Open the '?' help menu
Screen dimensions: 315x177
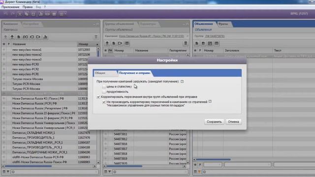click(x=45, y=7)
